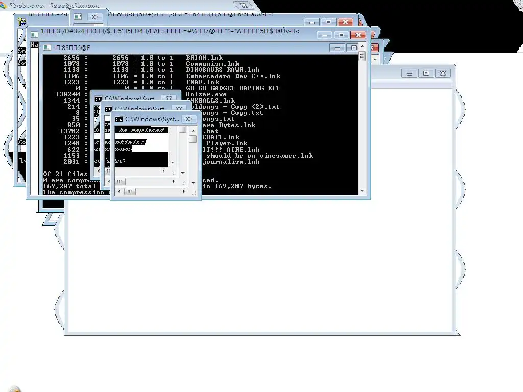Click the 'Of 21 files' summary line
523x392 pixels.
pos(65,174)
